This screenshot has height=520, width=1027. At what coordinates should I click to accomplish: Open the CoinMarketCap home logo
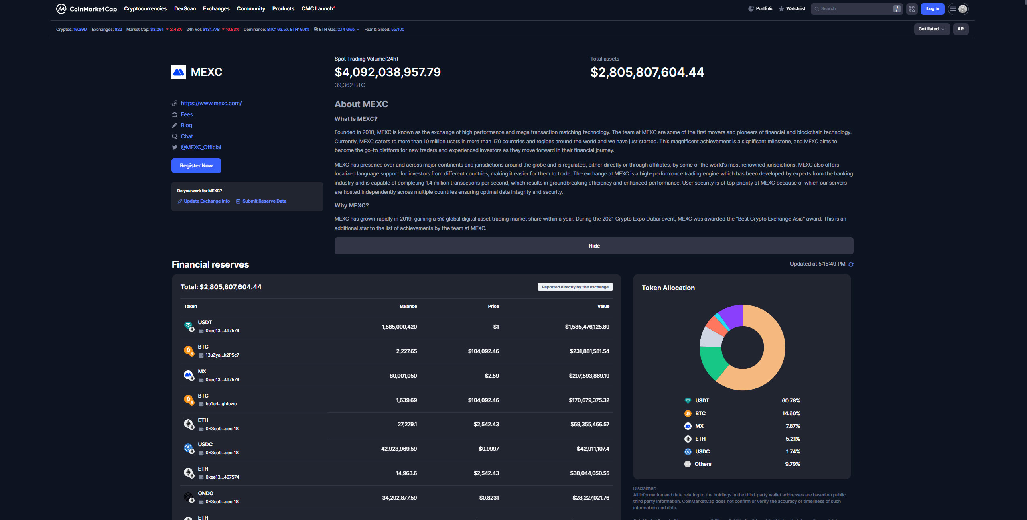(x=86, y=9)
